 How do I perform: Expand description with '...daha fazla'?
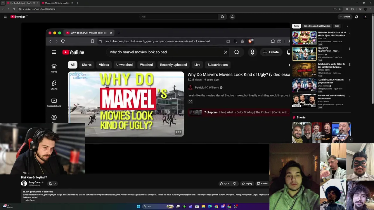pyautogui.click(x=29, y=200)
